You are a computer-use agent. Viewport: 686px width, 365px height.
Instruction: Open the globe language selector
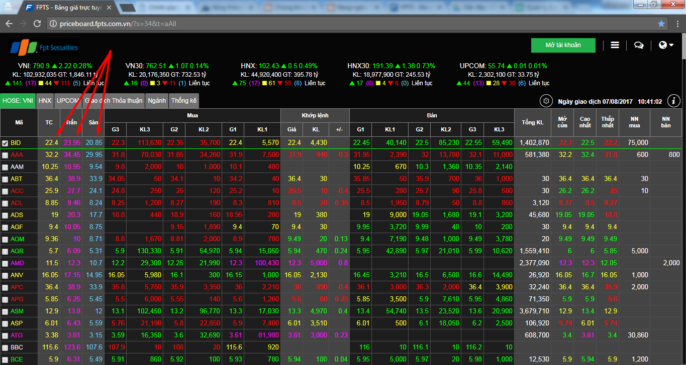(x=666, y=45)
